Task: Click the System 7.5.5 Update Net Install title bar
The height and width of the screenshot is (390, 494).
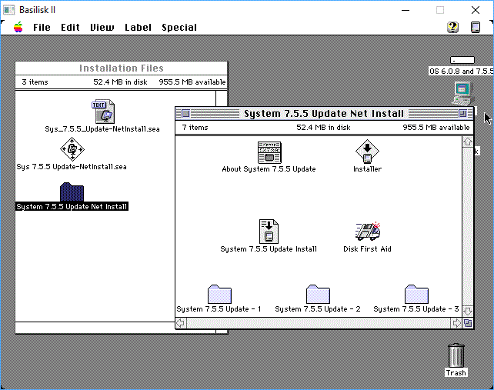Action: (x=324, y=113)
